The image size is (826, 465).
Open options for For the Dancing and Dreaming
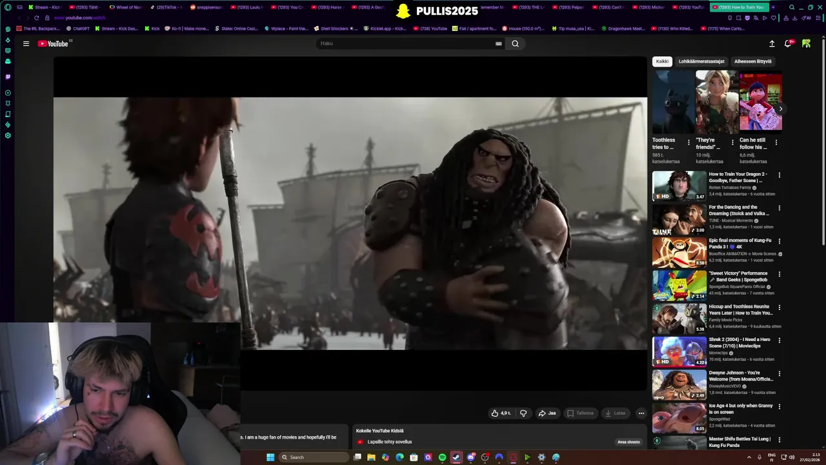[779, 208]
